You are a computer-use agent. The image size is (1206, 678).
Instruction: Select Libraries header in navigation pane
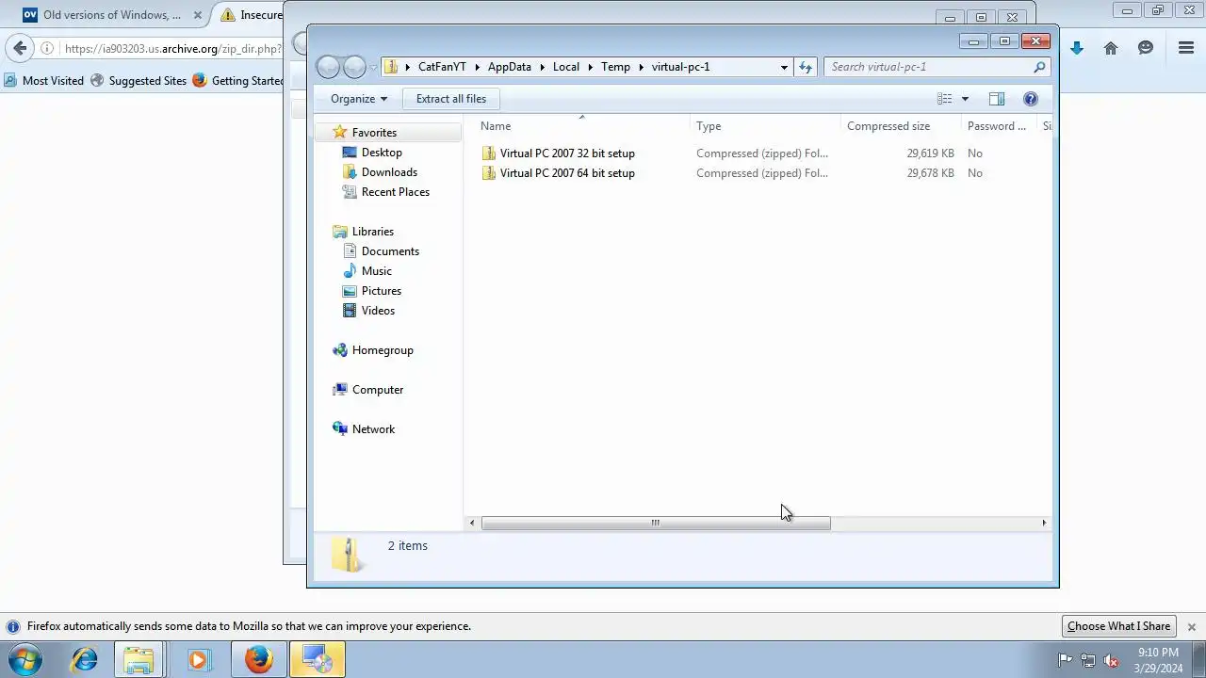372,232
